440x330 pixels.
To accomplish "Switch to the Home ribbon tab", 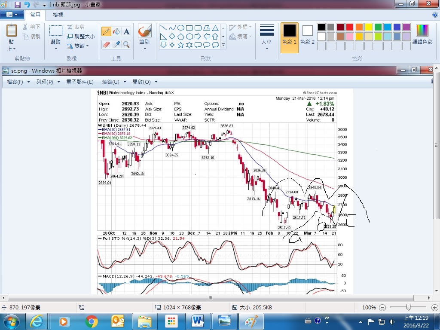I will pyautogui.click(x=35, y=15).
